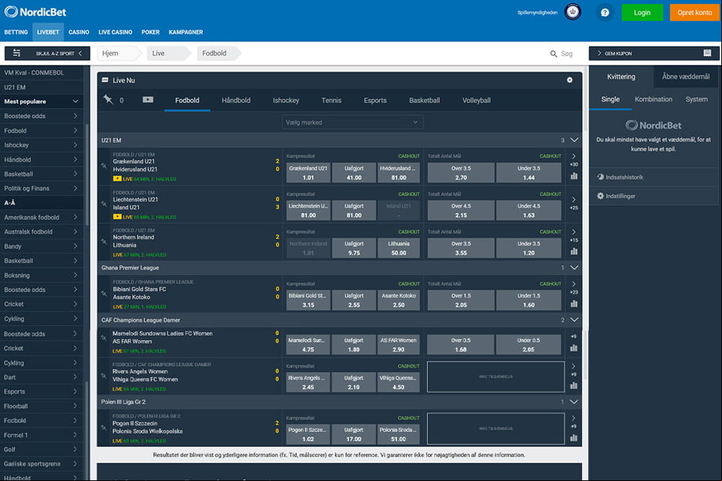The height and width of the screenshot is (481, 722).
Task: Open more markets arrow for Liechtenstein U21 match
Action: pos(573,199)
